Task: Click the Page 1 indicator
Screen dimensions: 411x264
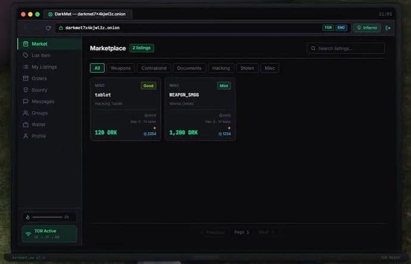Action: (241, 232)
